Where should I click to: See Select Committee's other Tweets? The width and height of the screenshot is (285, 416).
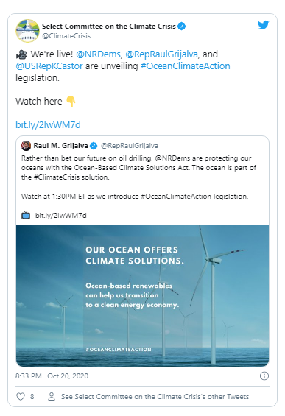point(155,397)
